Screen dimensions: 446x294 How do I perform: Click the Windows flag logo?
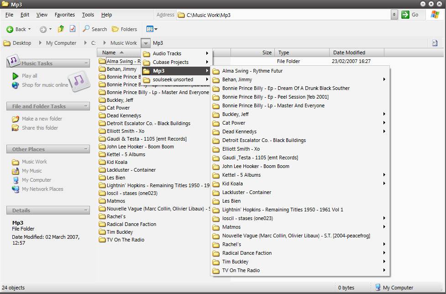point(435,15)
